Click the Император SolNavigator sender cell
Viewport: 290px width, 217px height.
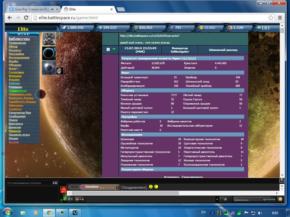180,50
